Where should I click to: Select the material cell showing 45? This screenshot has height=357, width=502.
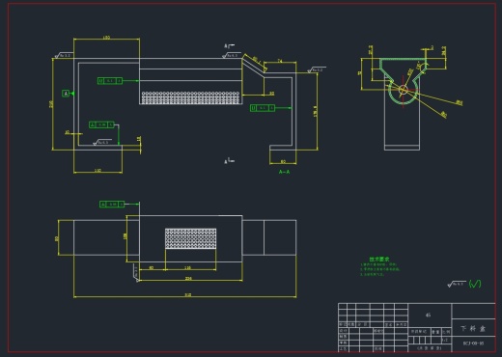click(x=429, y=315)
